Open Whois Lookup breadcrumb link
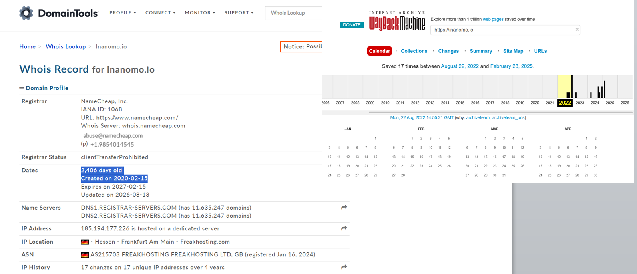This screenshot has height=274, width=637. click(66, 47)
